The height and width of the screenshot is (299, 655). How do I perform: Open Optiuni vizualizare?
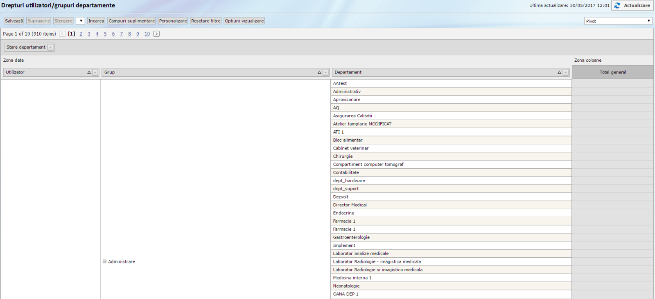point(244,21)
